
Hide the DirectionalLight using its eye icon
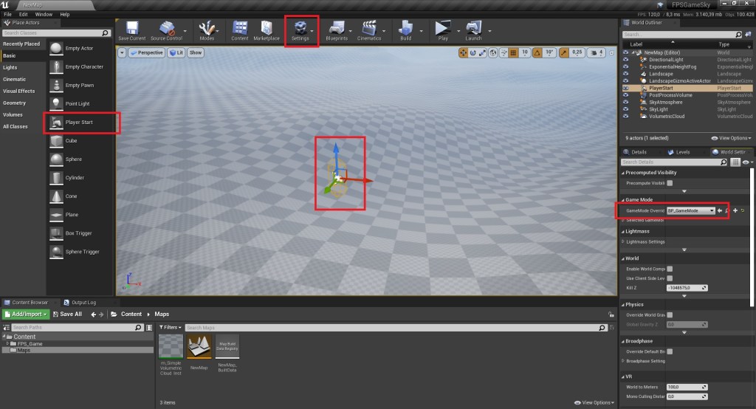click(x=626, y=61)
